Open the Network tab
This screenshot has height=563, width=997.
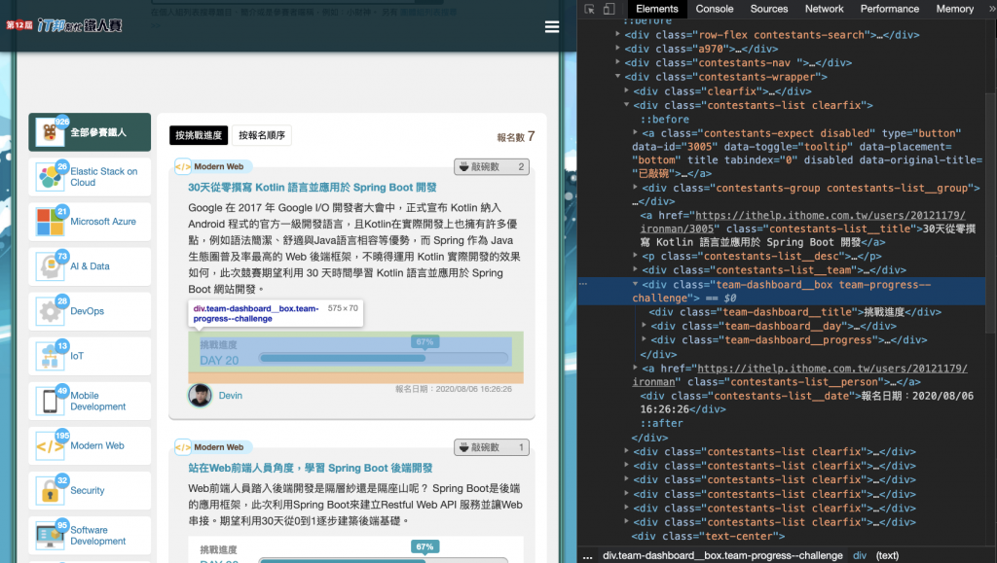pyautogui.click(x=824, y=9)
